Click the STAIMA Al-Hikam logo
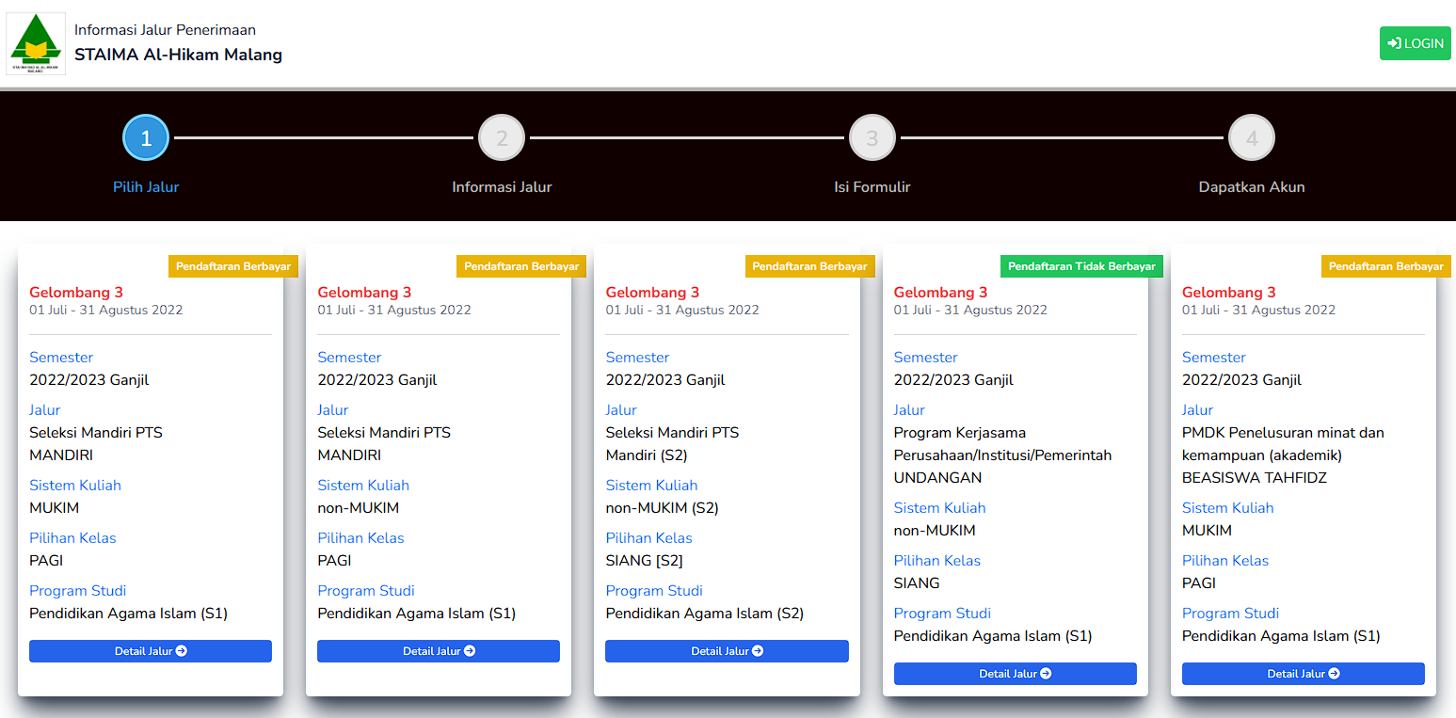The width and height of the screenshot is (1456, 718). 36,43
